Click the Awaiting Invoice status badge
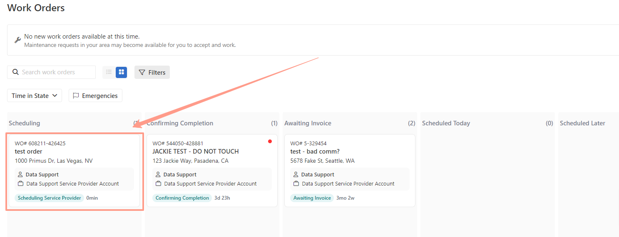 click(x=312, y=198)
